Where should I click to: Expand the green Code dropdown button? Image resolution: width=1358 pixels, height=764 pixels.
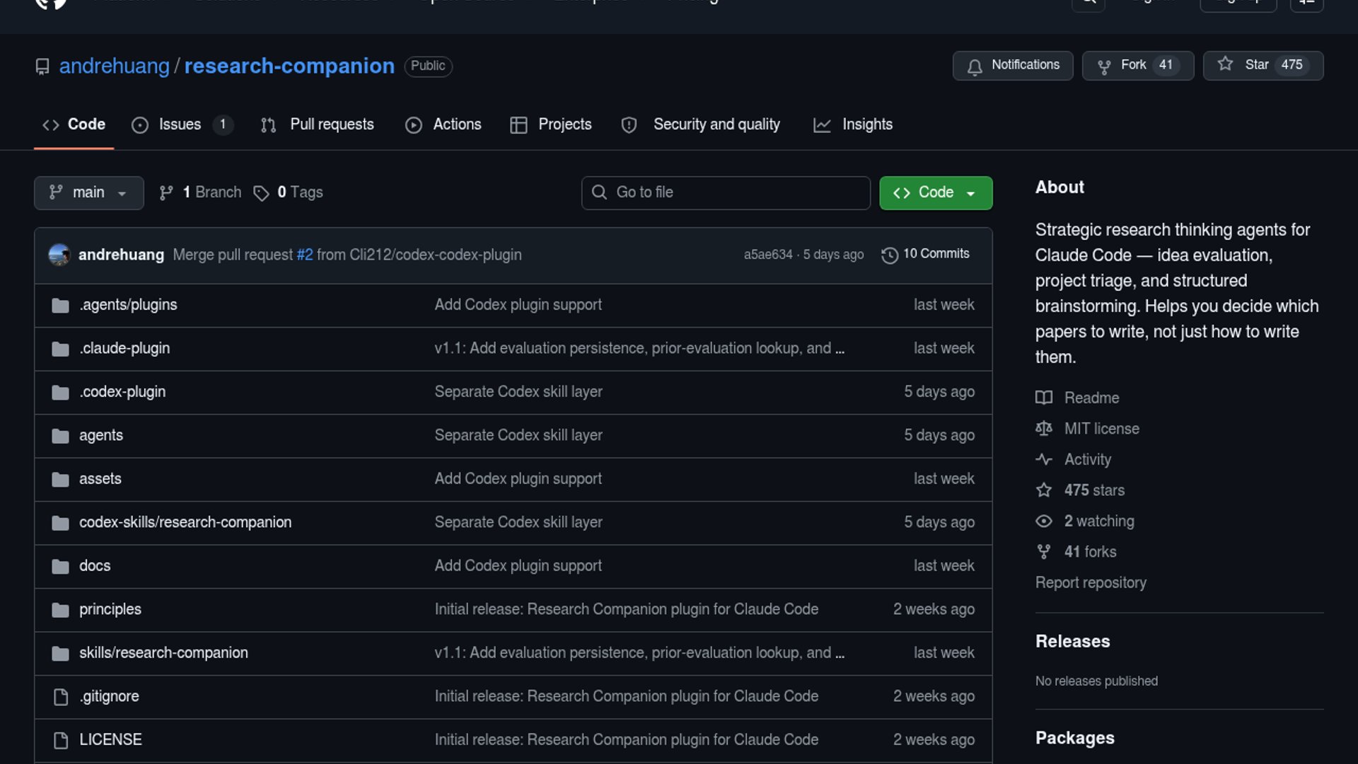(x=935, y=192)
